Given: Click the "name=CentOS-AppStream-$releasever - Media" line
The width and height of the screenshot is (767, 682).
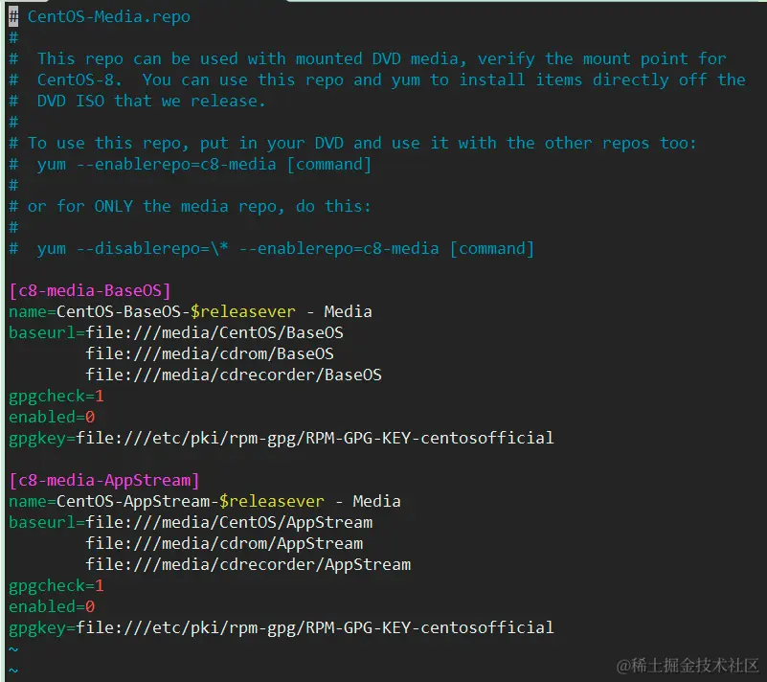Looking at the screenshot, I should coord(205,502).
